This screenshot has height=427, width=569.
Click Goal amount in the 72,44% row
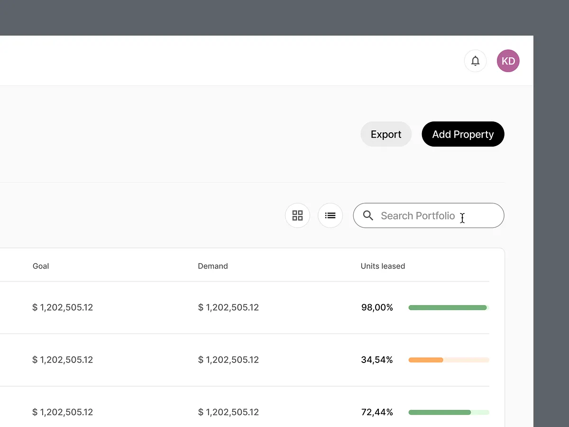(x=63, y=412)
